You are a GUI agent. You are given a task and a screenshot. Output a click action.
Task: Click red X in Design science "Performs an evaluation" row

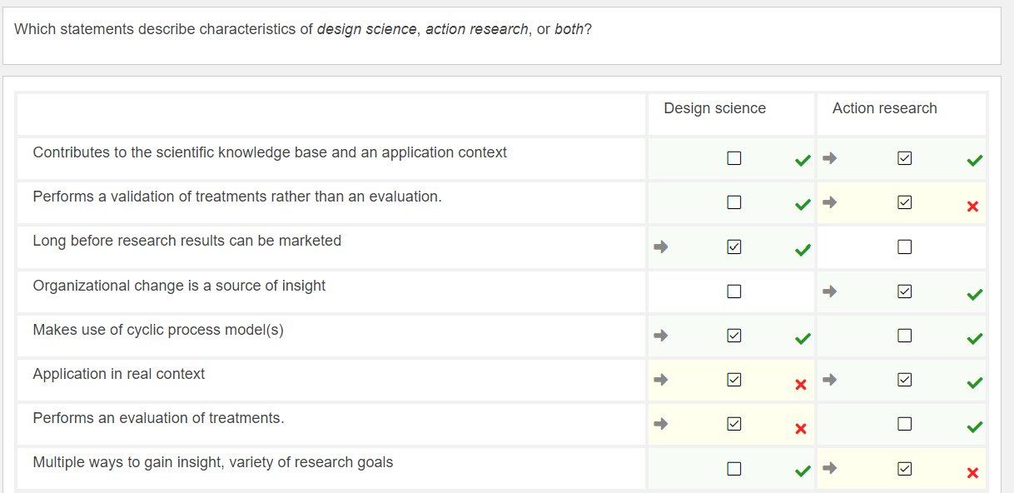(x=801, y=429)
